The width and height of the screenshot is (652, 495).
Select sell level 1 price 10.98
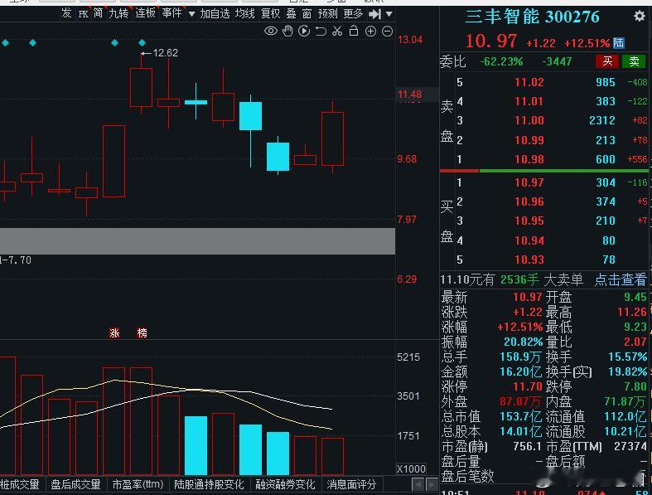point(529,159)
